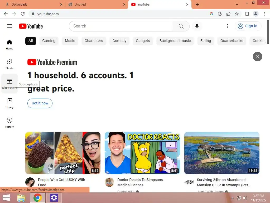This screenshot has width=270, height=203.
Task: Toggle the Chrome side panel
Action: tap(247, 14)
